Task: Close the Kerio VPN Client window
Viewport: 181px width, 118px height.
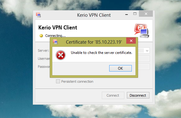Action: (146, 14)
